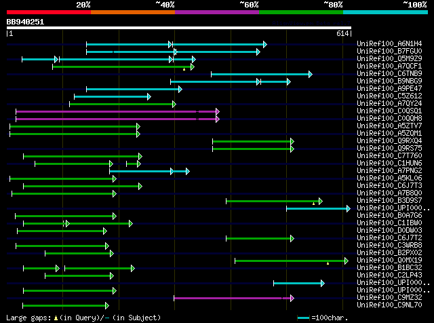Select the UniRef100_C5Z612 label
This screenshot has width=434, height=323.
tap(389, 96)
